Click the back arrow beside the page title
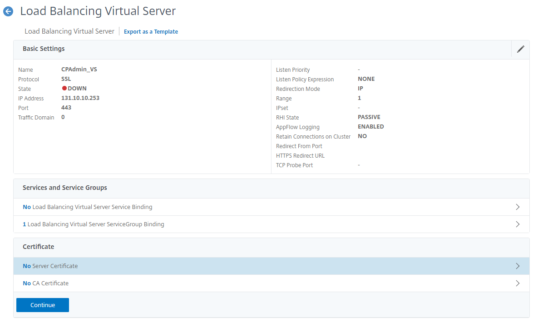This screenshot has height=323, width=533. pyautogui.click(x=8, y=12)
